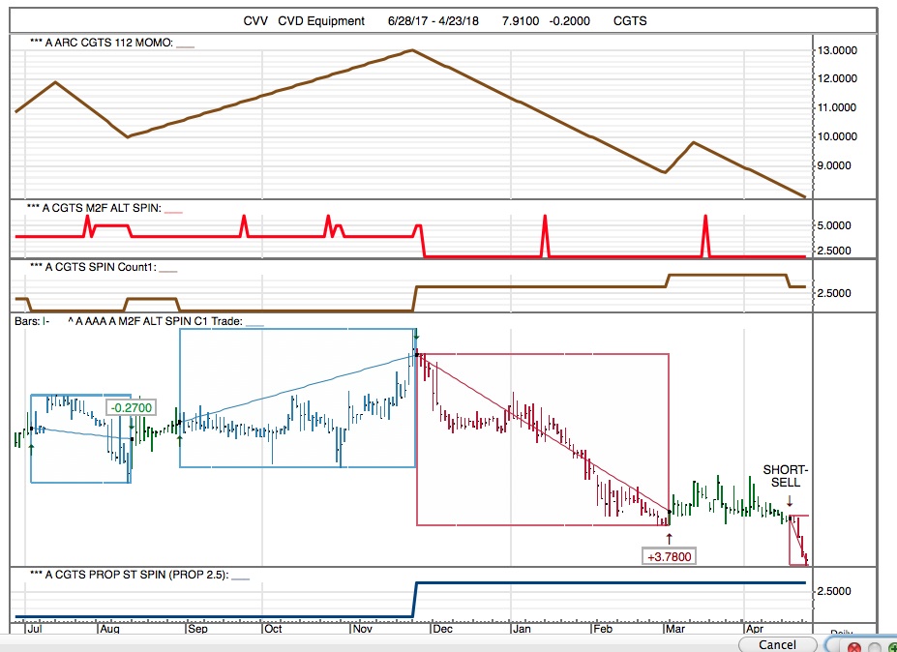Screen dimensions: 897x652
Task: Click the Apr month label
Action: (755, 629)
